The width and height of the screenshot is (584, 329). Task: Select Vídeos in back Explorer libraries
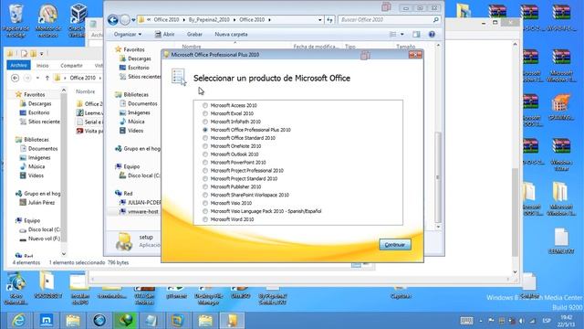[36, 175]
